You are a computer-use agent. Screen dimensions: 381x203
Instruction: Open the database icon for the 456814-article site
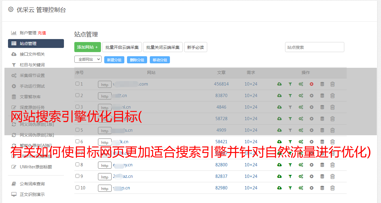click(322, 84)
